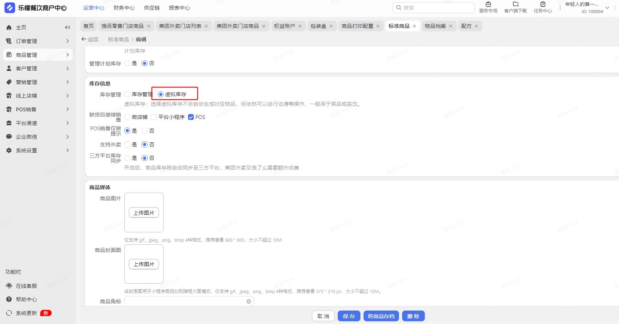
Task: Click the 企业微信 chat icon
Action: pyautogui.click(x=9, y=136)
